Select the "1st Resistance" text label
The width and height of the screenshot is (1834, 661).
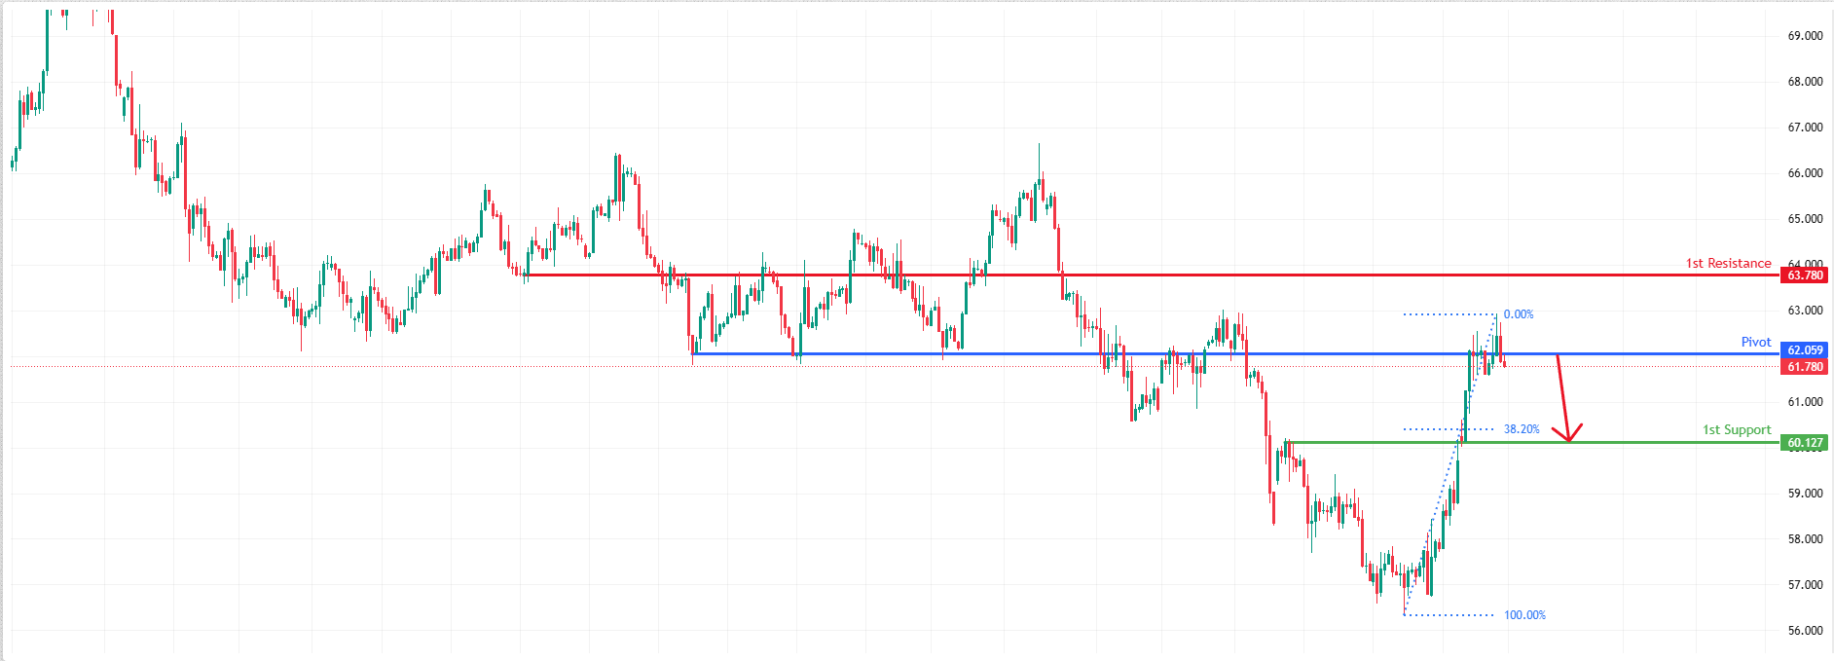(x=1728, y=264)
